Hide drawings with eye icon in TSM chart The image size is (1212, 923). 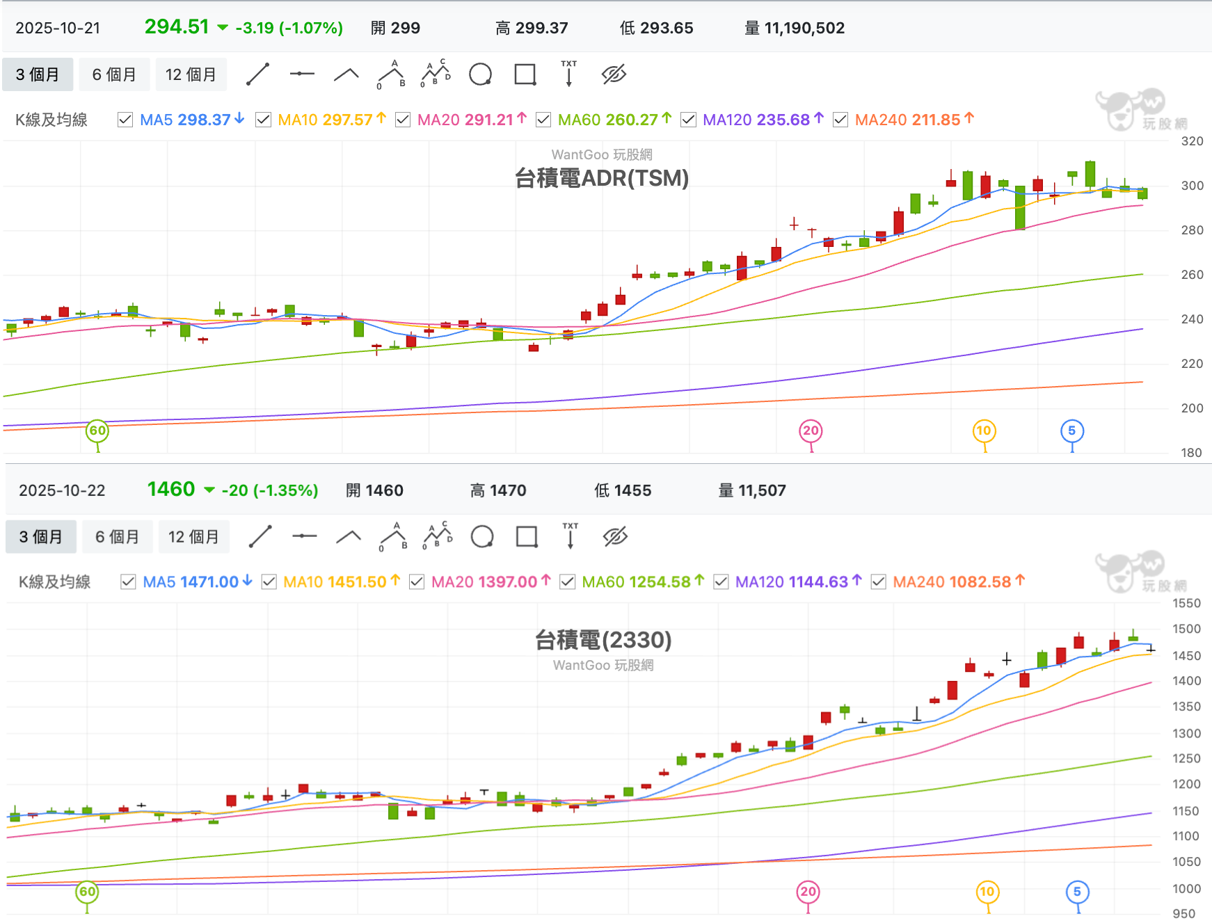pyautogui.click(x=614, y=74)
